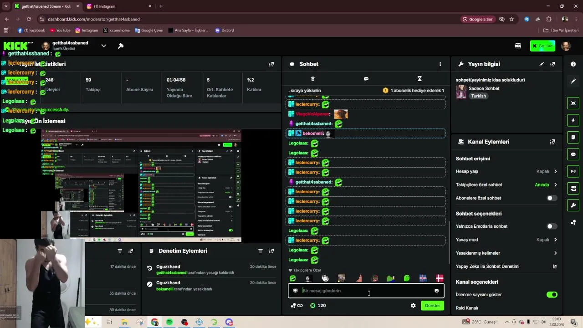The height and width of the screenshot is (328, 583).
Task: Click the lightning bolt icon in right sidebar
Action: tap(573, 120)
